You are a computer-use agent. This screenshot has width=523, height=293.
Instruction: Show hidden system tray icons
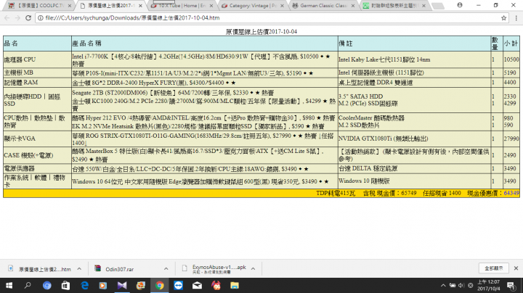coord(443,285)
